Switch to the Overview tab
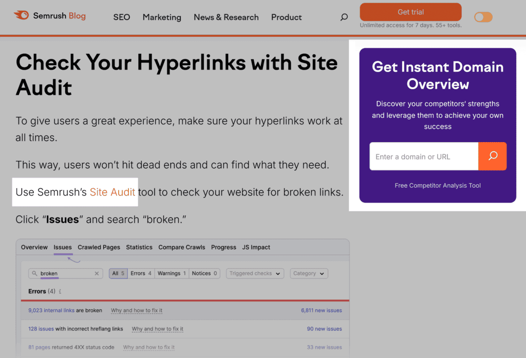This screenshot has height=358, width=526. (34, 247)
